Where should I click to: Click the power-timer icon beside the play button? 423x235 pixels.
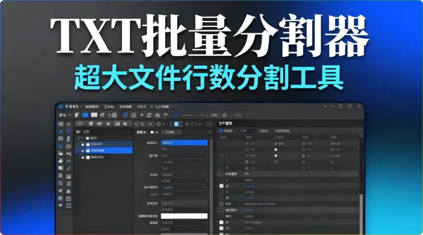click(x=150, y=115)
